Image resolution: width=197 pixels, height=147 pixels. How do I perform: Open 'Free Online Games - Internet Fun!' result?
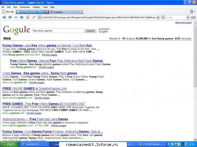tap(57, 61)
